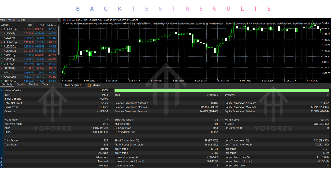The width and height of the screenshot is (331, 186).
Task: Click the Bars value 9538
Action: click(x=105, y=95)
